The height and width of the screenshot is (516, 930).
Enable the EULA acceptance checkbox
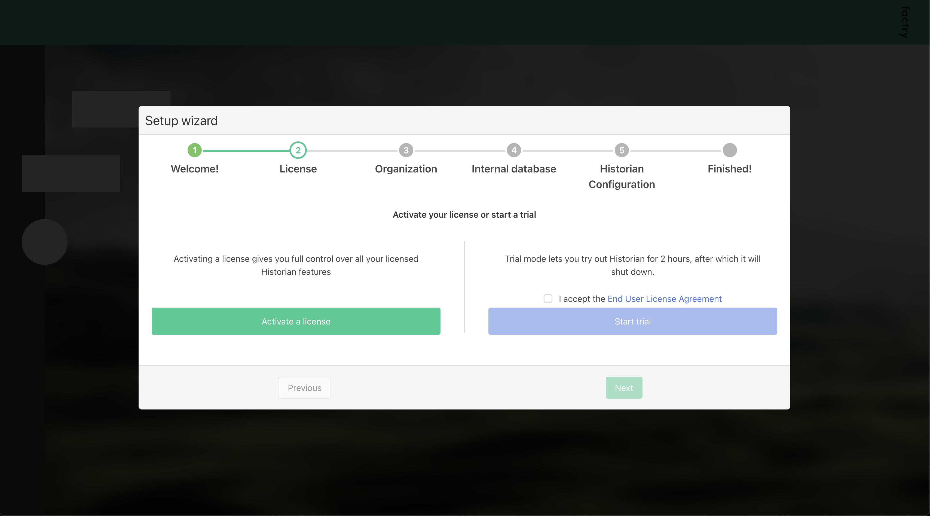[547, 299]
